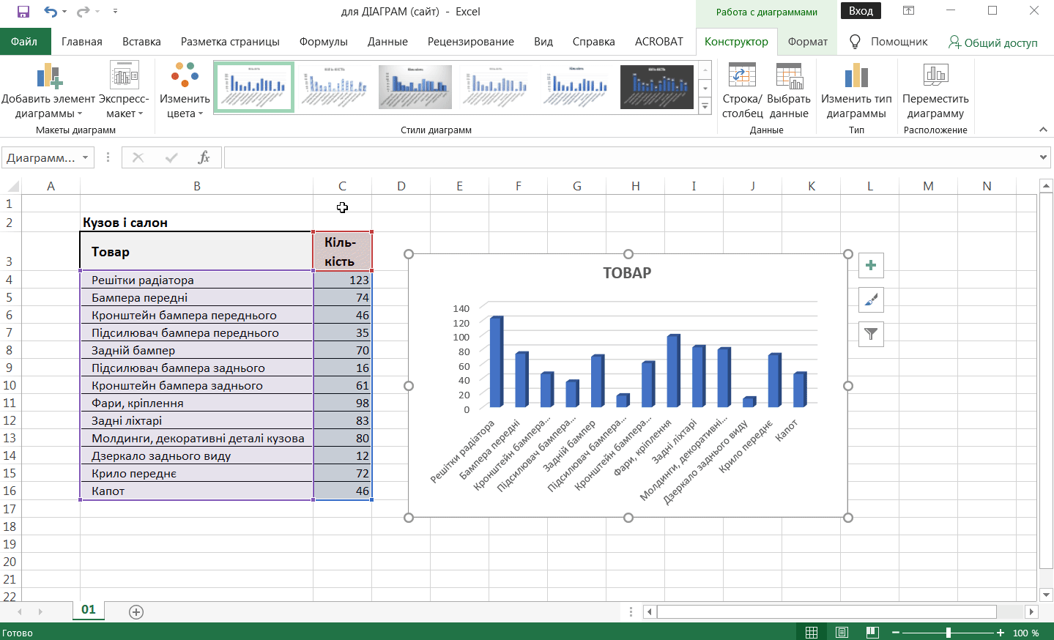Click the chart elements plus button

[871, 265]
